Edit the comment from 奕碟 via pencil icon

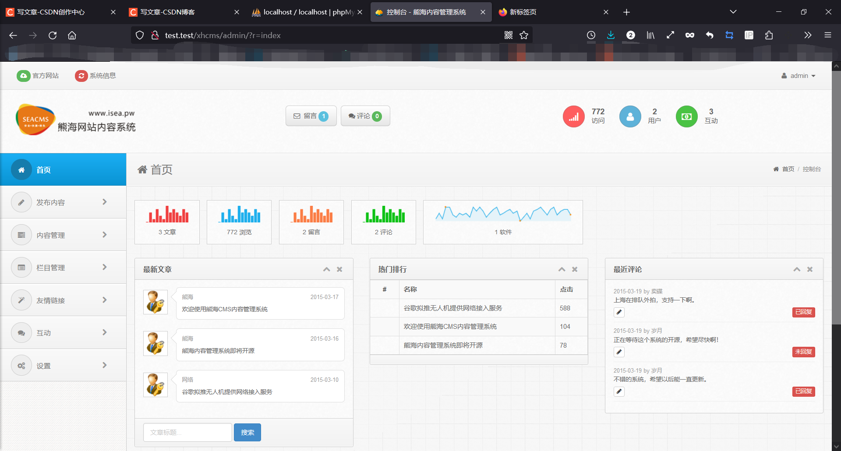619,312
